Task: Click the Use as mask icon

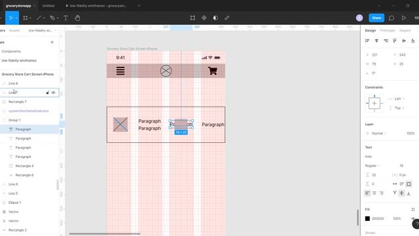Action: (215, 18)
